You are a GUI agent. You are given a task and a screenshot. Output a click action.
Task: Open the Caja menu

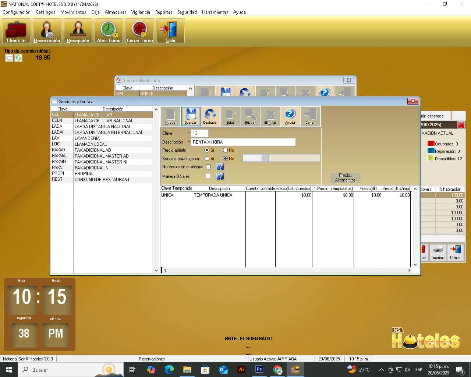point(96,12)
